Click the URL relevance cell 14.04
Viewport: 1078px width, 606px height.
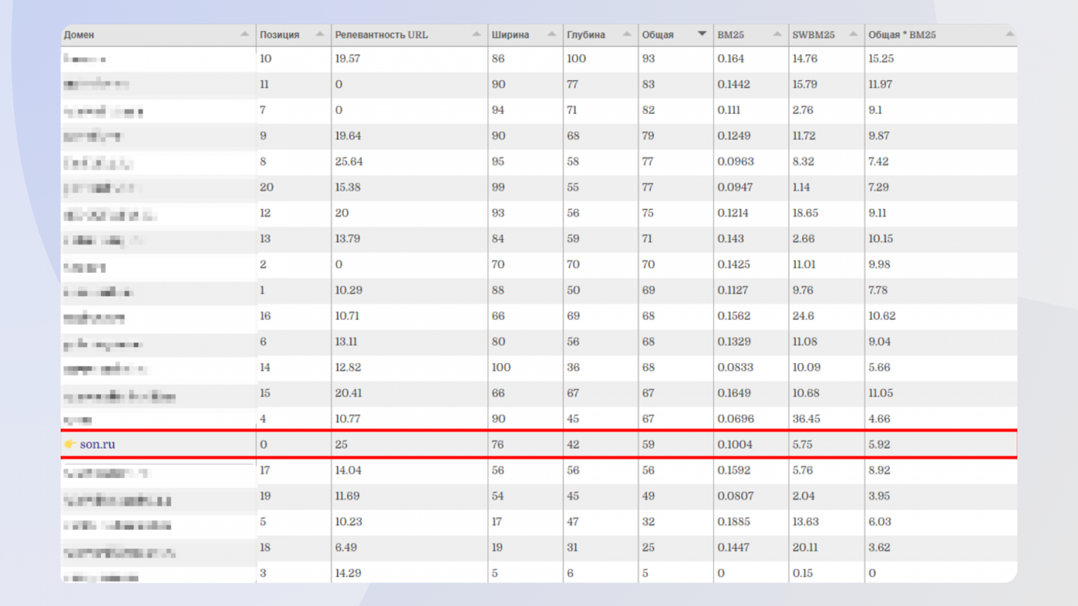pos(348,470)
